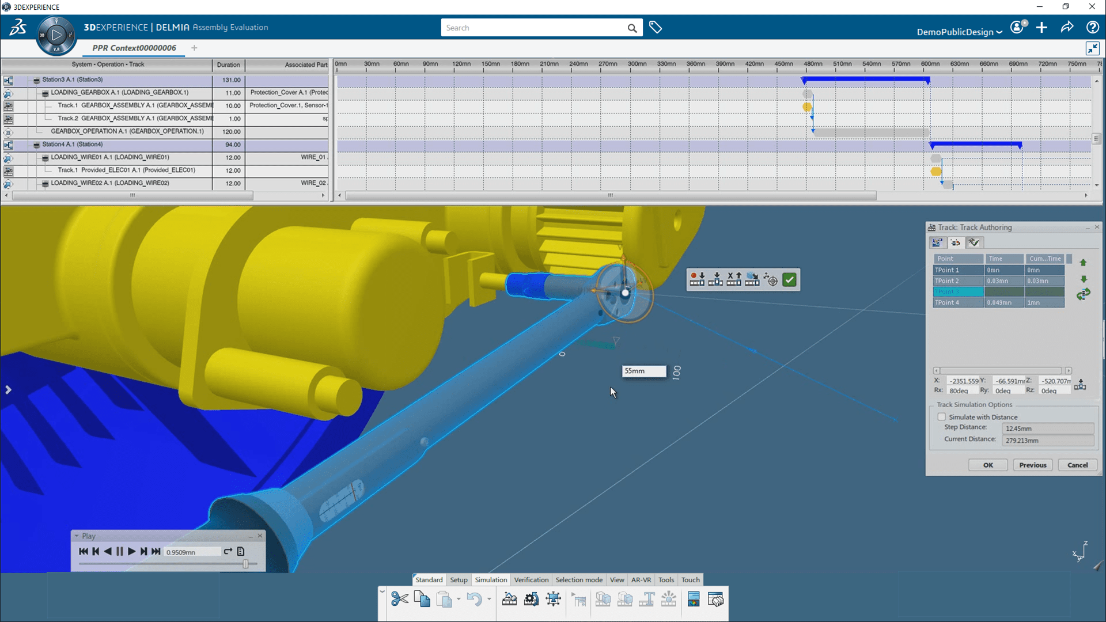Click the Cut scissors icon
The image size is (1106, 622).
pyautogui.click(x=399, y=600)
